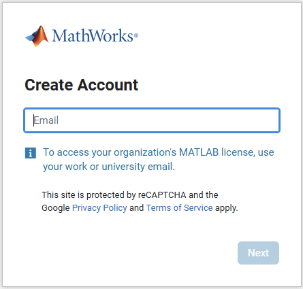The width and height of the screenshot is (303, 289).
Task: Click the MathWorks wordmark text
Action: coord(93,36)
